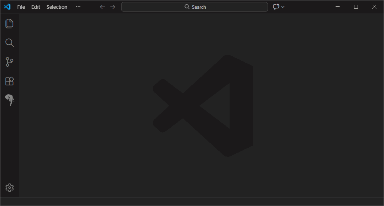
Task: Minimize the VS Code window
Action: pyautogui.click(x=338, y=7)
